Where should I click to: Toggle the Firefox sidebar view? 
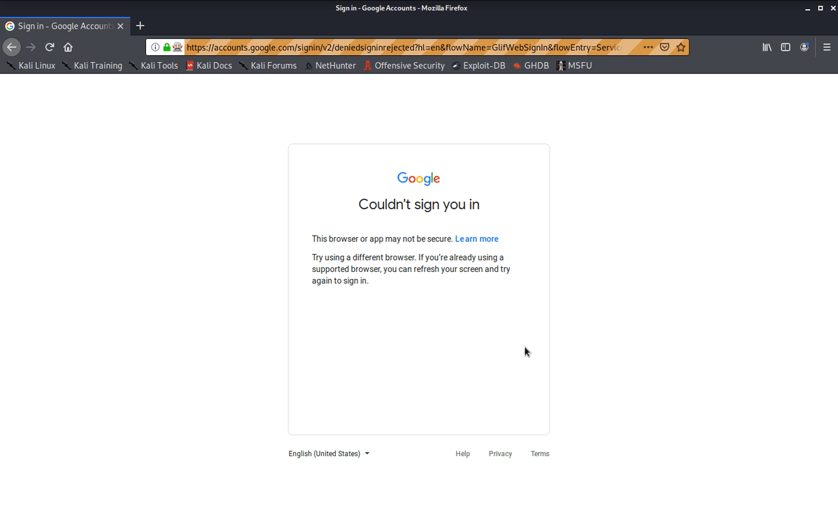coord(786,47)
